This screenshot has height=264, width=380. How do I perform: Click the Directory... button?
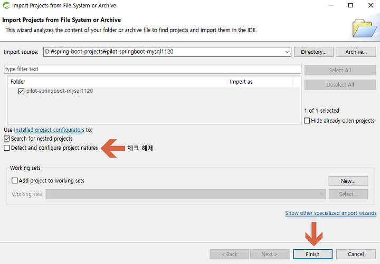pos(313,52)
